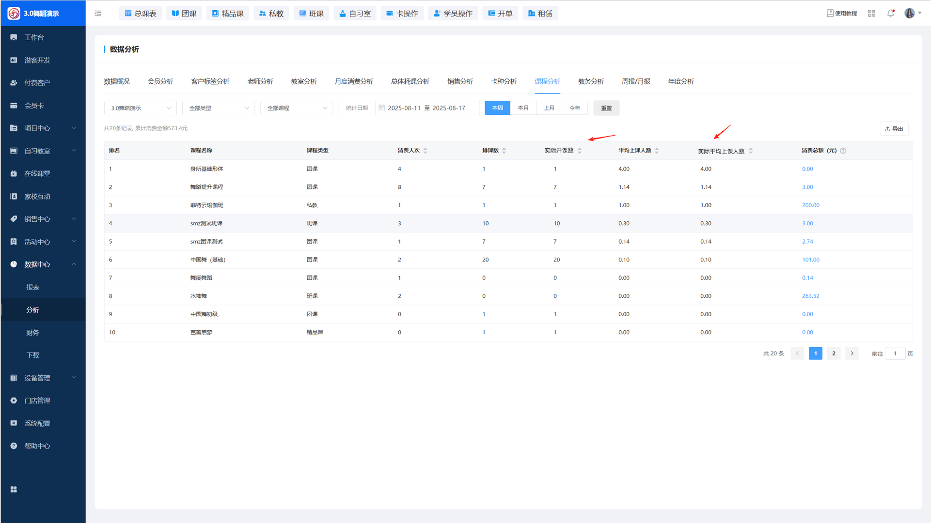The width and height of the screenshot is (931, 523).
Task: Click the 导出 export button
Action: (x=894, y=129)
